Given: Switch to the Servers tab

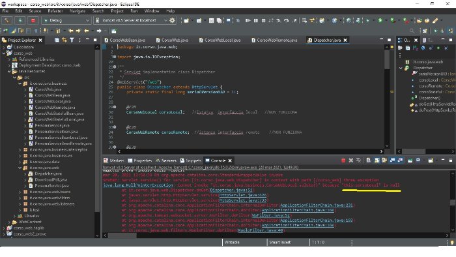Looking at the screenshot, I should pyautogui.click(x=166, y=160).
